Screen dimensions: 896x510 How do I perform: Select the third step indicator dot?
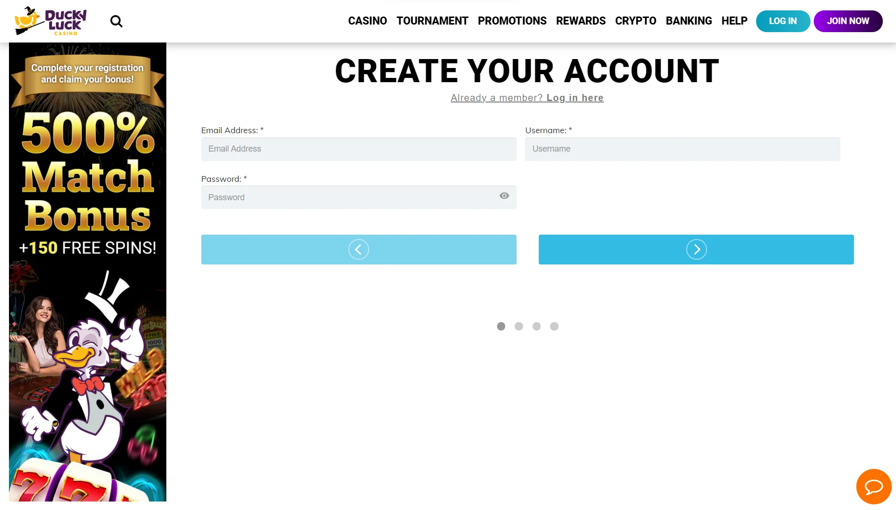point(536,326)
